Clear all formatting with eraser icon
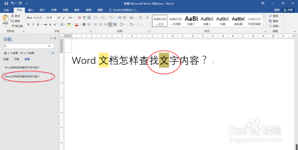This screenshot has width=298, height=150. coord(80,18)
